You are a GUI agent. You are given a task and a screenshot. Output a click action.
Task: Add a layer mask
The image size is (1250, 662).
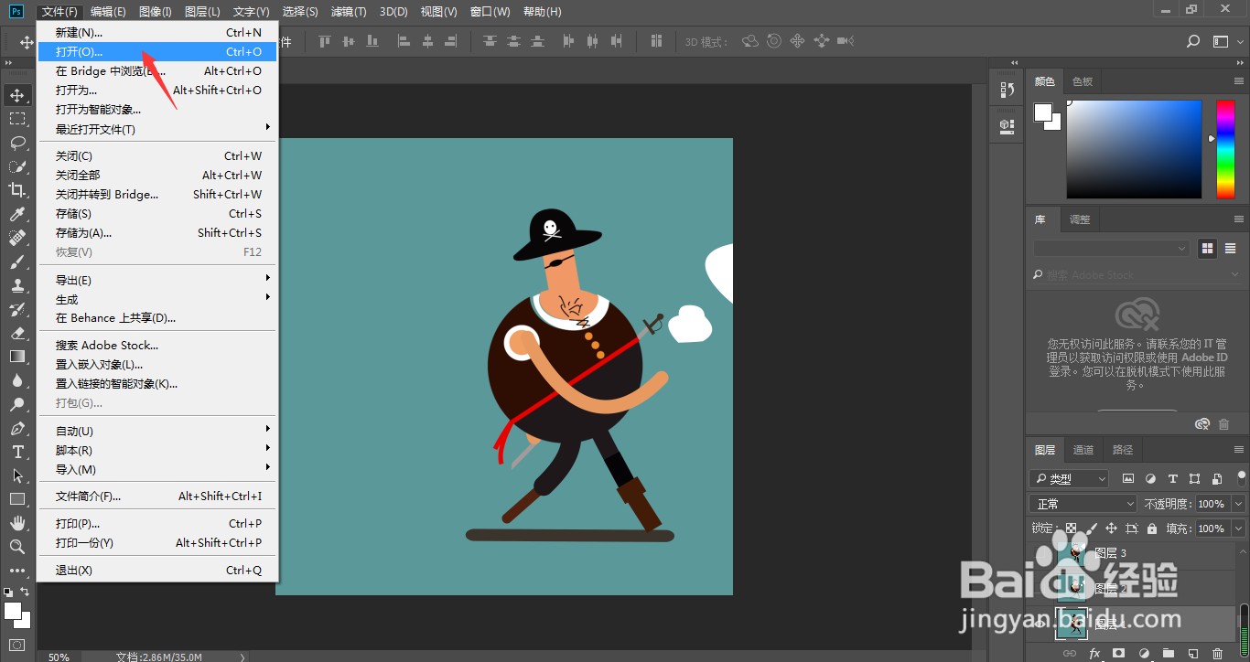coord(1118,654)
